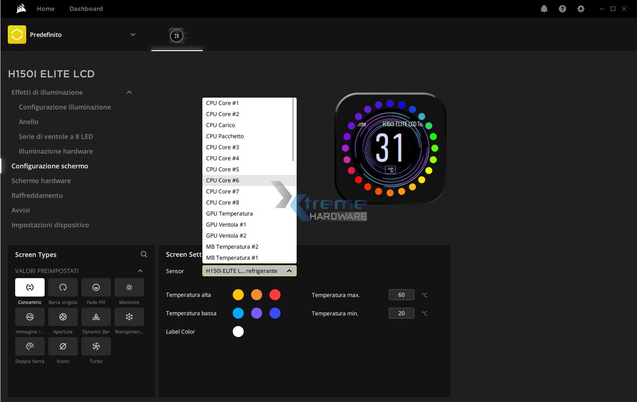Viewport: 637px width, 402px height.
Task: Choose the Turbo screen type icon
Action: pos(96,346)
